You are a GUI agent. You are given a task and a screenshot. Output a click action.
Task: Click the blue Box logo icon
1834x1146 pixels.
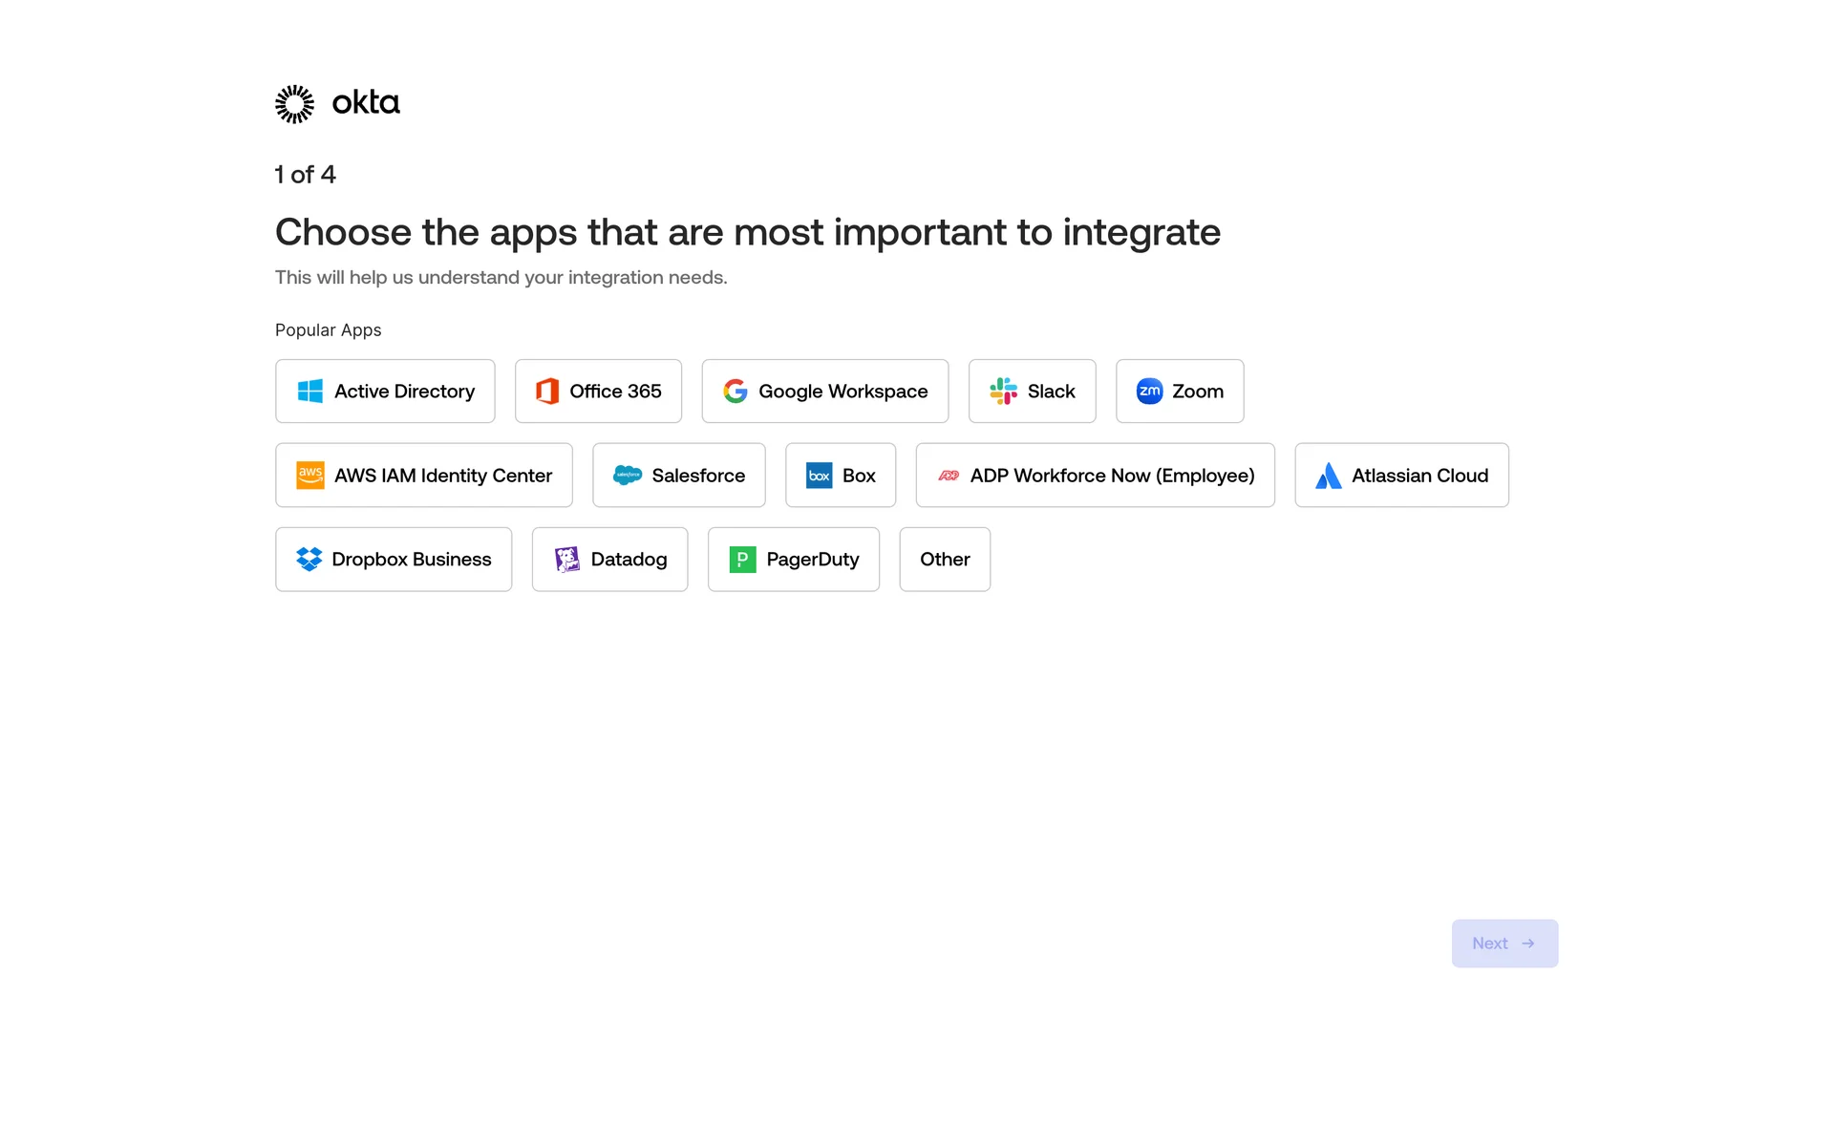tap(819, 476)
